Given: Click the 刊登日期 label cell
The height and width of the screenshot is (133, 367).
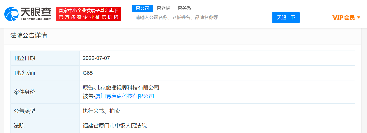Looking at the screenshot, I should pyautogui.click(x=45, y=58).
